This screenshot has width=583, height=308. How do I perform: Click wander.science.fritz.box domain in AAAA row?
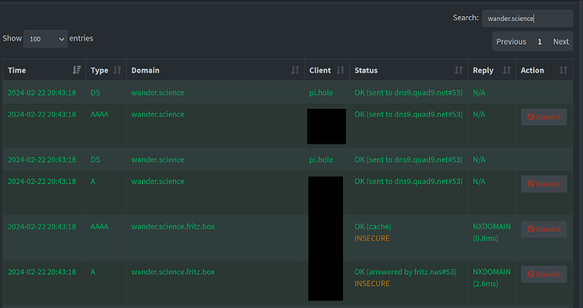tap(173, 226)
